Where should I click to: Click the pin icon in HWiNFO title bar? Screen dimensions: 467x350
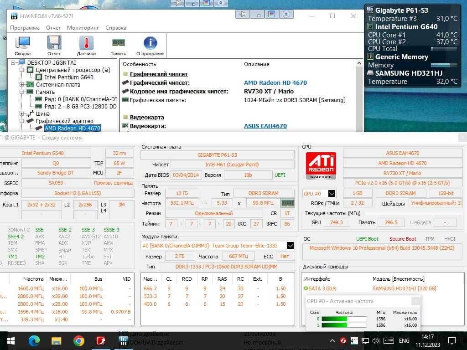tap(243, 14)
